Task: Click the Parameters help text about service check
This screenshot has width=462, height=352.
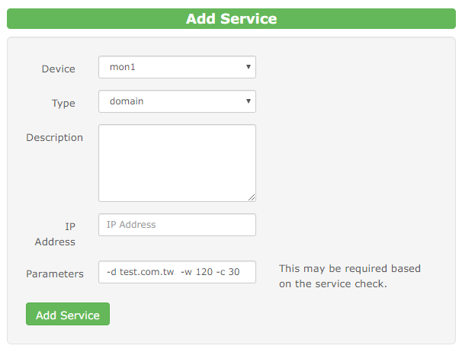Action: click(x=349, y=276)
